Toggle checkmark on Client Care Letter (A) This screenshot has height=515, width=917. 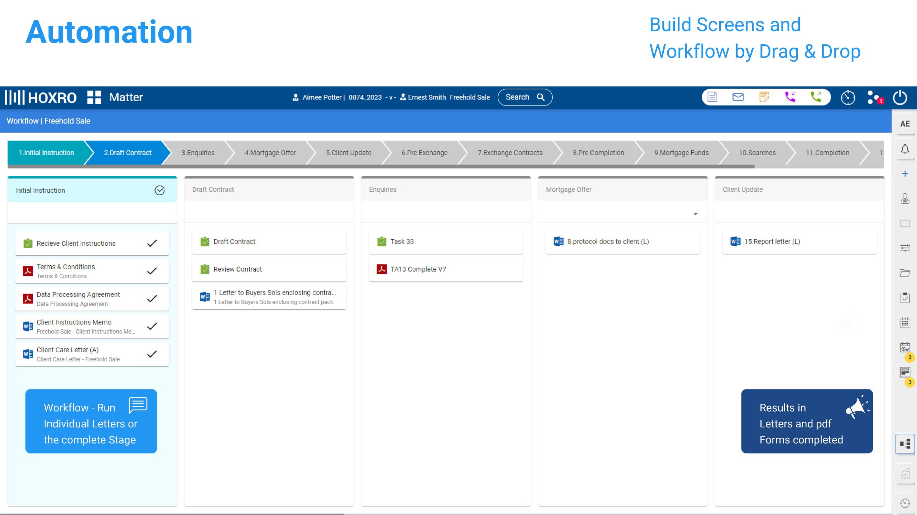[x=152, y=354]
